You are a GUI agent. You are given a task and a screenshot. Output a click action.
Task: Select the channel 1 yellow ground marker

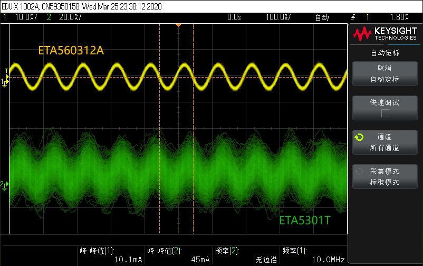(5, 81)
